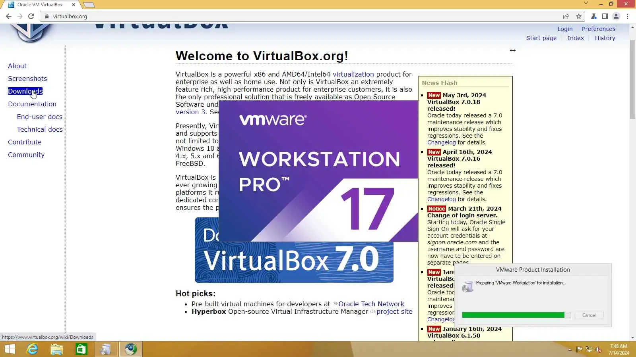Image resolution: width=636 pixels, height=357 pixels.
Task: Close the Oracle VM VirtualBox tab
Action: pyautogui.click(x=74, y=5)
